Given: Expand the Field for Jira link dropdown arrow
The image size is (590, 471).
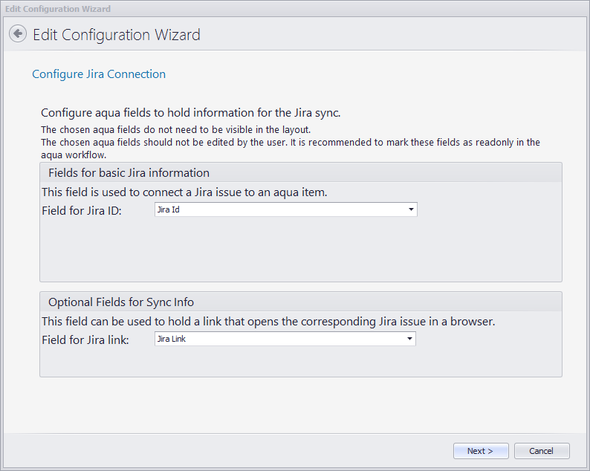Looking at the screenshot, I should pyautogui.click(x=409, y=339).
